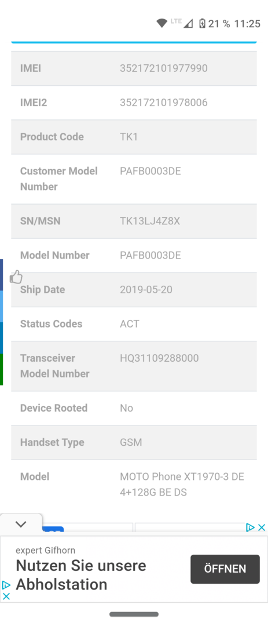268x626 pixels.
Task: Tap the AdChoices triangle at bottom-left corner
Action: coord(6,585)
